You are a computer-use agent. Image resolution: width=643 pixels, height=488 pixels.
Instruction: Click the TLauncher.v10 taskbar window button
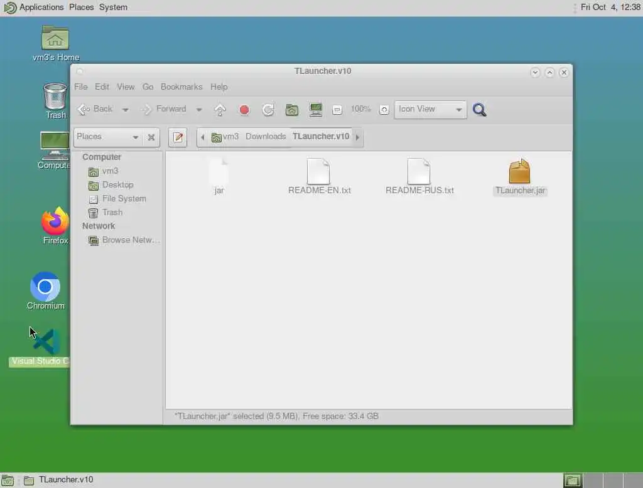pyautogui.click(x=59, y=480)
